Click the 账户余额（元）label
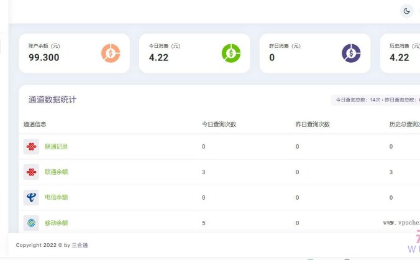The image size is (420, 260). [x=45, y=46]
